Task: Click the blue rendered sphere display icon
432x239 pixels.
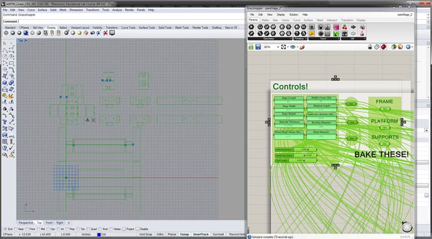Action: [26, 33]
